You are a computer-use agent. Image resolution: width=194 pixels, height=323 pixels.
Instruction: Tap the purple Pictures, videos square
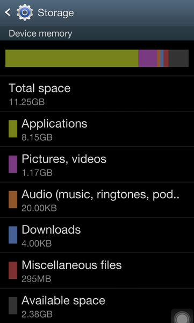[x=13, y=164]
